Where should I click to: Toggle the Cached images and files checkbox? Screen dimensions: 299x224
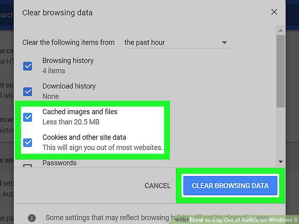28,117
